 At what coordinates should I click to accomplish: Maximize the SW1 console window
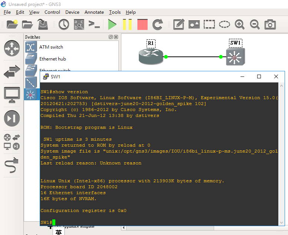coord(259,76)
